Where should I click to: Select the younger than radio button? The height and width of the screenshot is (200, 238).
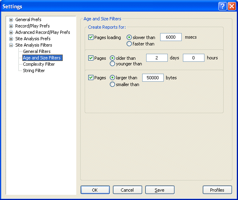112,64
